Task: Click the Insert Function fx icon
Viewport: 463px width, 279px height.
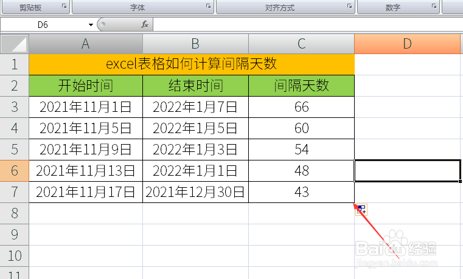Action: [x=145, y=24]
